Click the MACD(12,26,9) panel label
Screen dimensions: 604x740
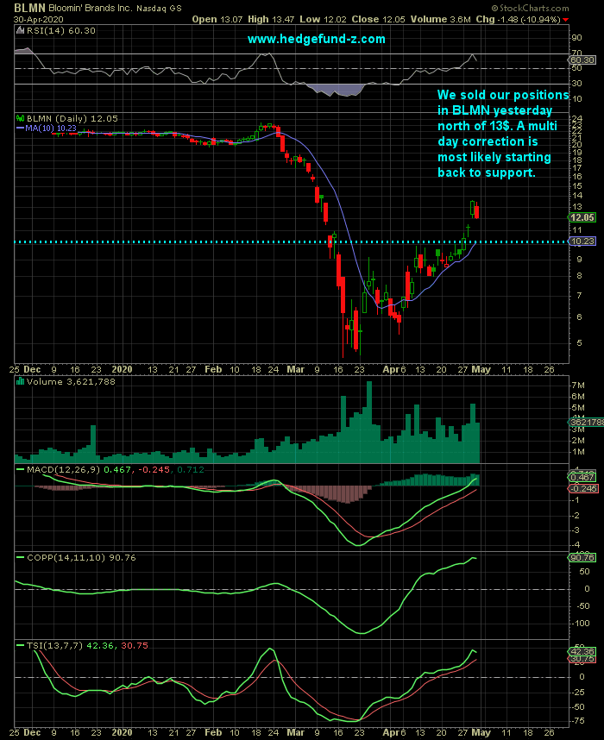[x=64, y=469]
